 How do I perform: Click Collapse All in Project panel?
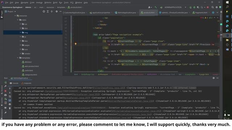click(51, 11)
